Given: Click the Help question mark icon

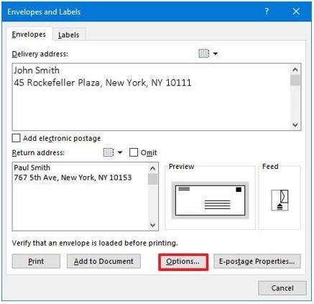Looking at the screenshot, I should pyautogui.click(x=267, y=11).
